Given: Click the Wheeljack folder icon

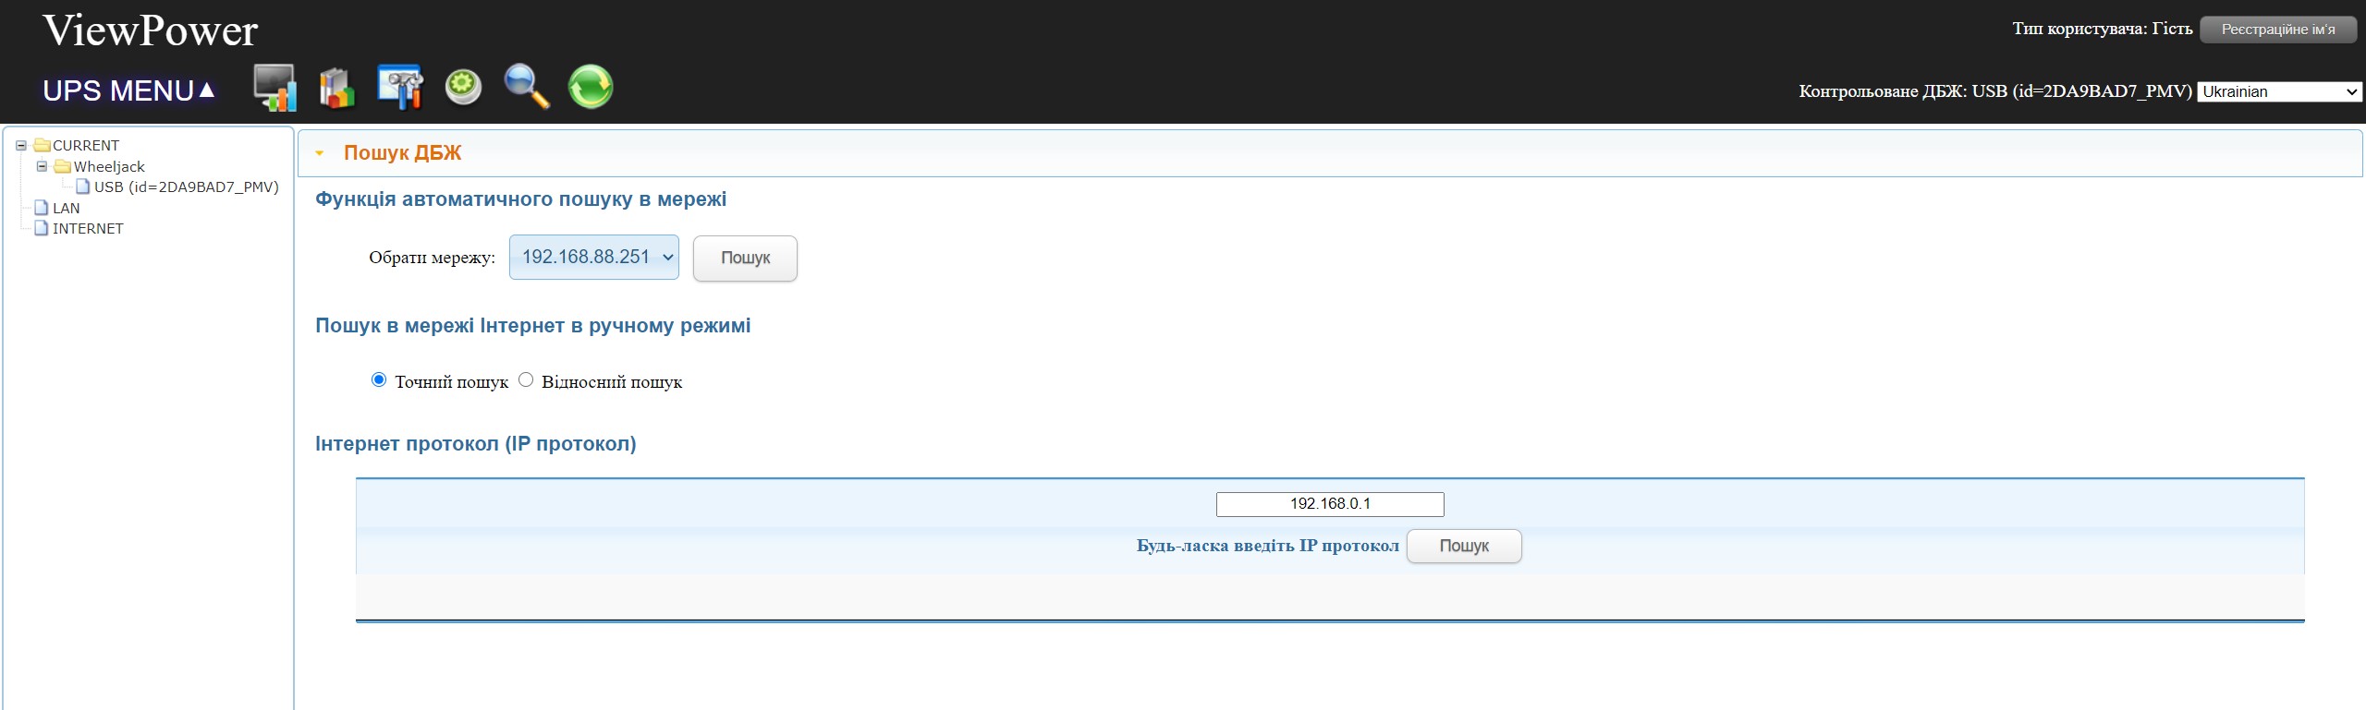Looking at the screenshot, I should tap(62, 167).
